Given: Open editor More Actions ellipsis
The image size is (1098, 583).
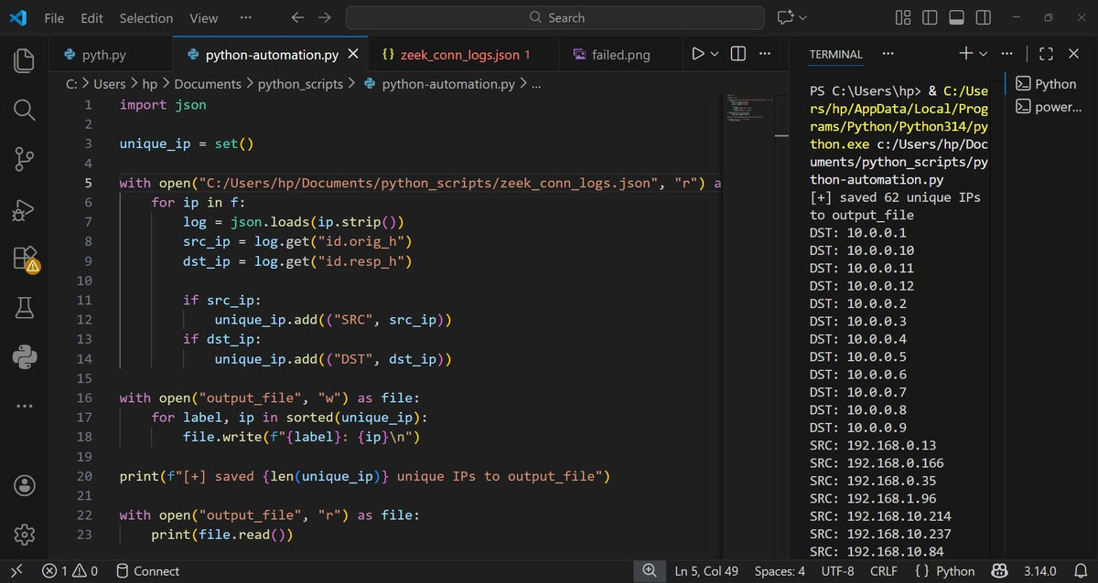Looking at the screenshot, I should point(766,54).
